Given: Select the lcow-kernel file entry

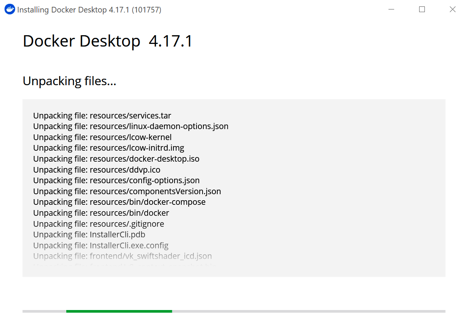Looking at the screenshot, I should coord(102,137).
